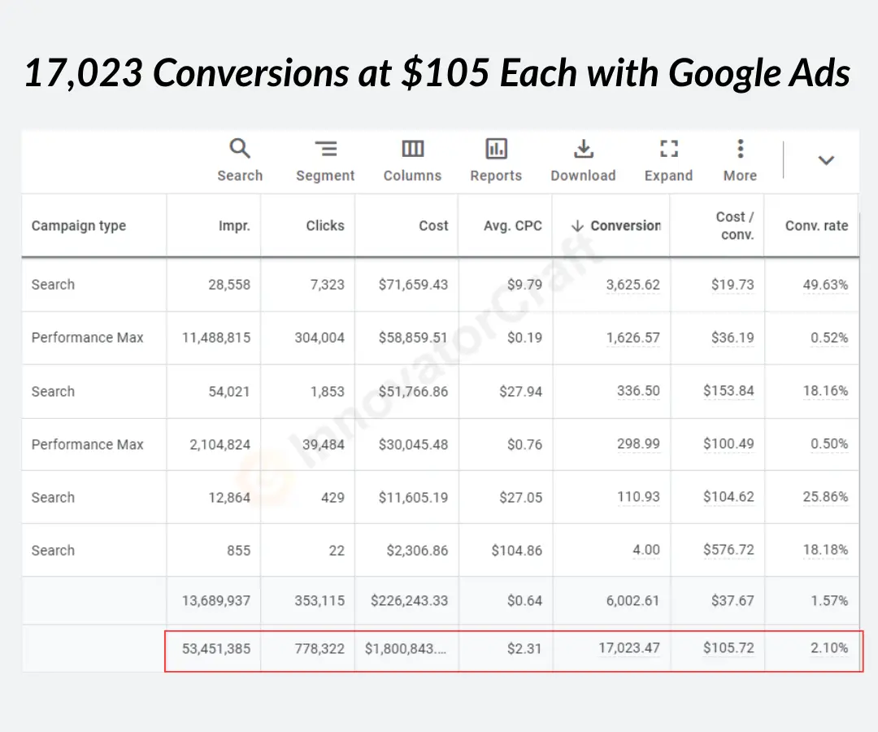
Task: Click the Cost / conv. column header
Action: [734, 226]
